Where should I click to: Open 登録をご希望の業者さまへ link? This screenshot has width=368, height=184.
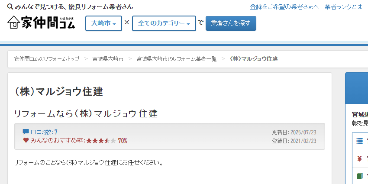tap(284, 7)
